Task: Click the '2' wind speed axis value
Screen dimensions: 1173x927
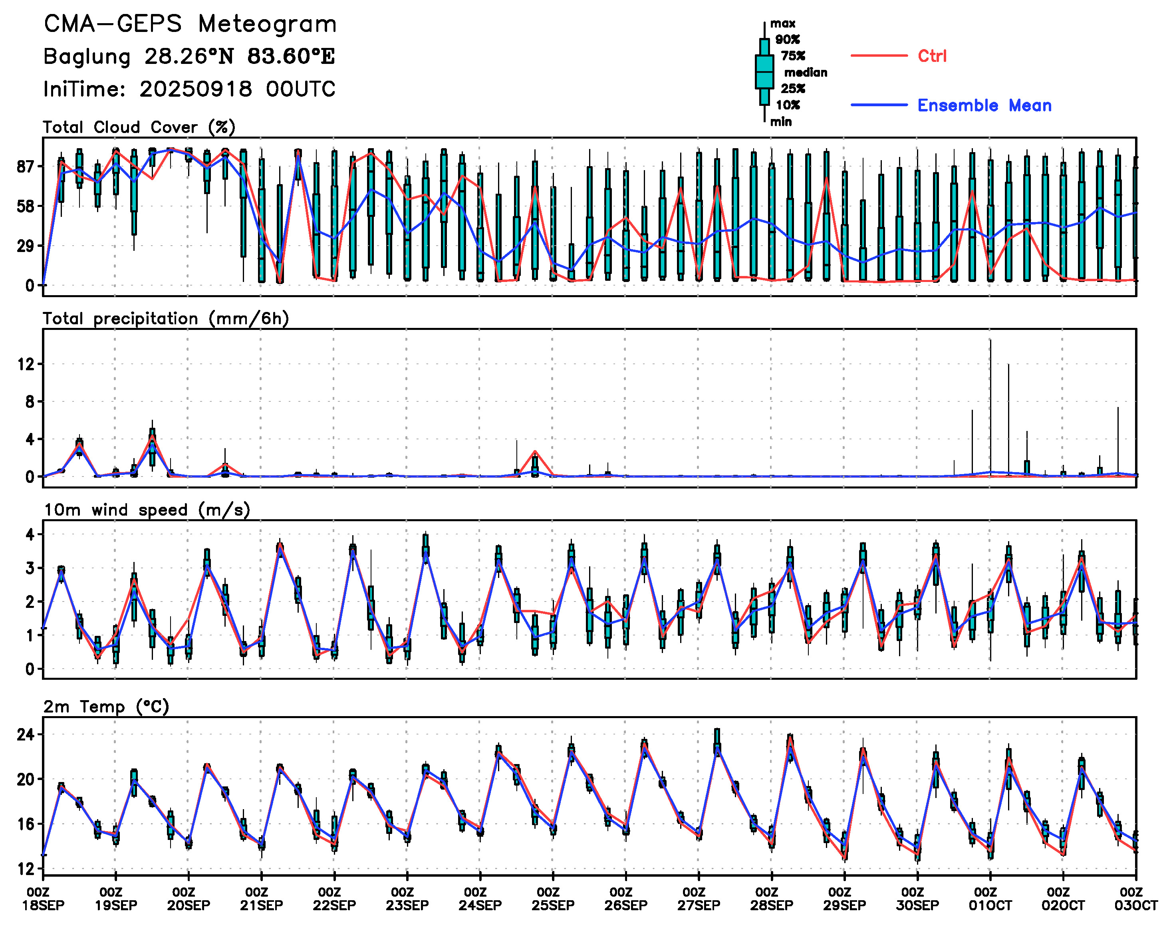Action: click(x=30, y=602)
